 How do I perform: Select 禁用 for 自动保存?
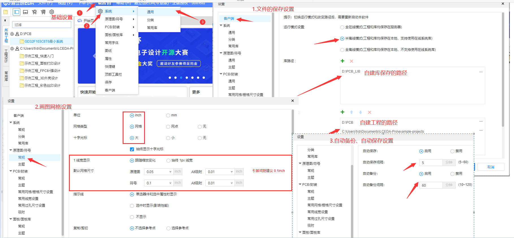click(x=452, y=151)
